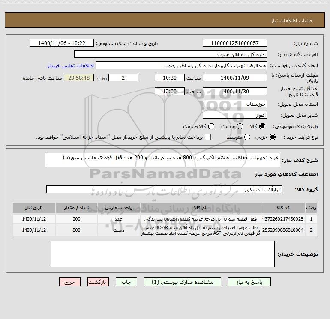
Task: Click the buyer organization name field
Action: point(171,54)
